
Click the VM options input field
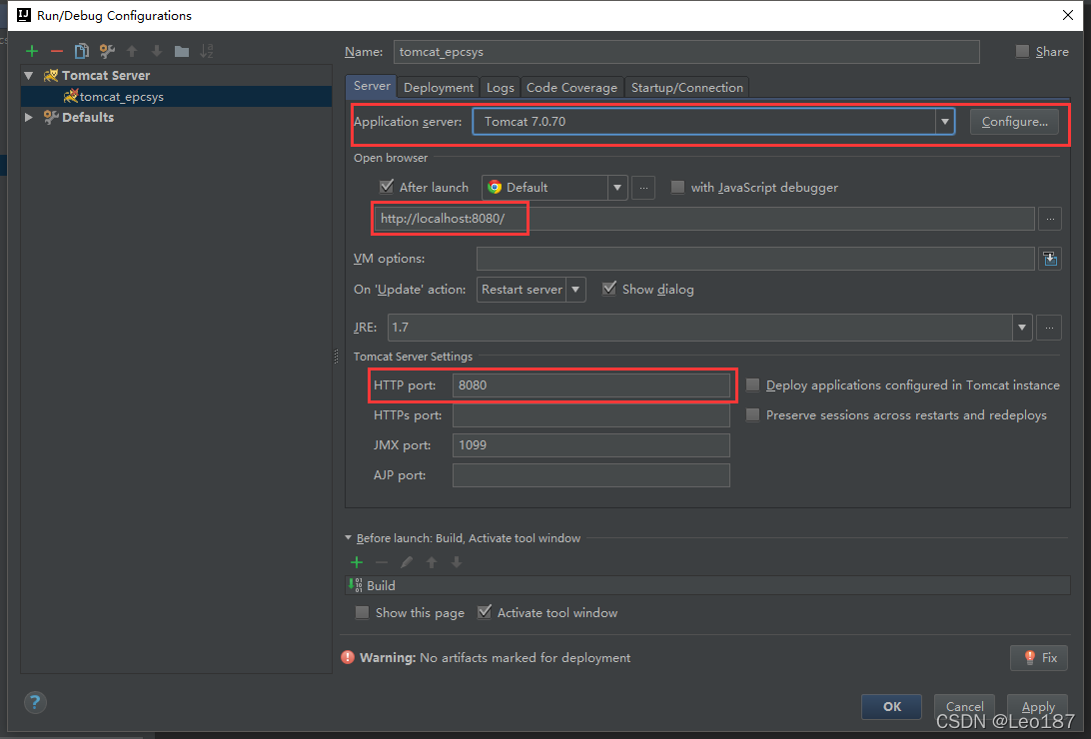click(x=755, y=259)
